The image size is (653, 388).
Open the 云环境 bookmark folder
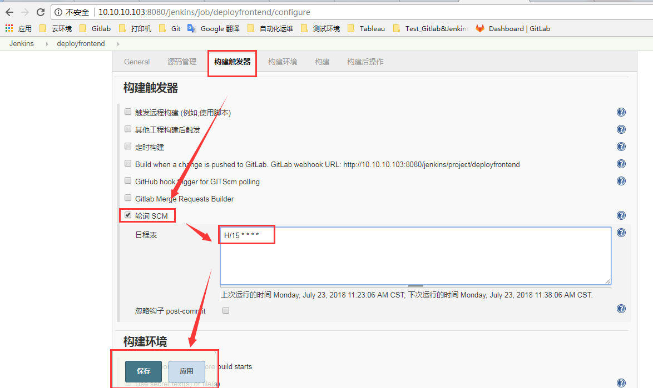(56, 28)
